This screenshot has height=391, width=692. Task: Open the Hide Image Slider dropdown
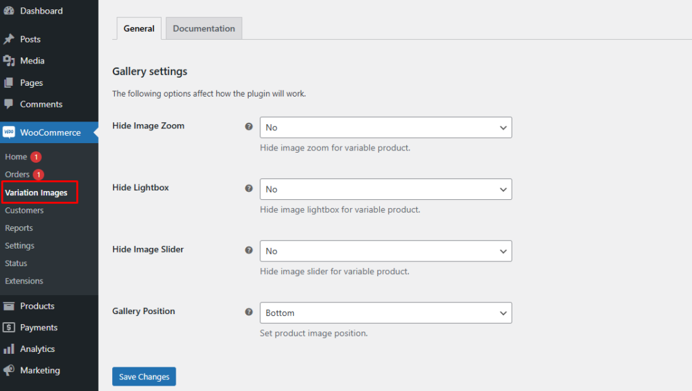click(385, 251)
